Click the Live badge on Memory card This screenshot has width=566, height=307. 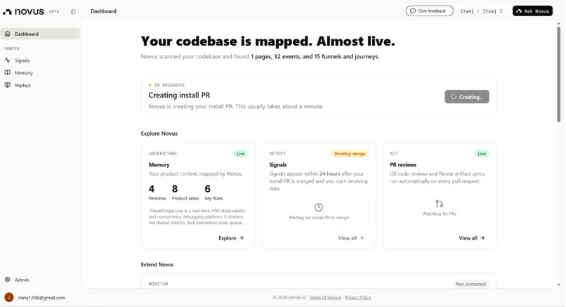click(x=240, y=153)
